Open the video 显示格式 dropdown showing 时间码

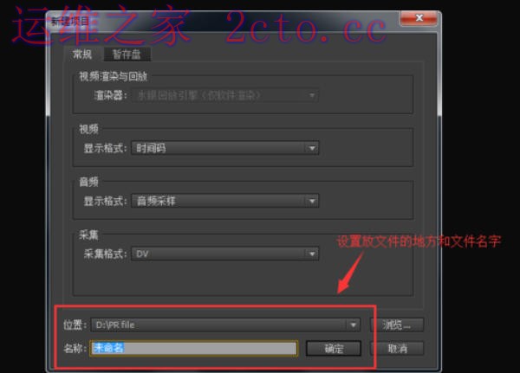tap(224, 148)
